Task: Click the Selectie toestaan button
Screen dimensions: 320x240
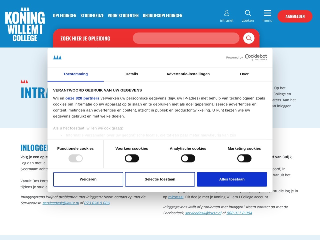Action: pos(160,179)
